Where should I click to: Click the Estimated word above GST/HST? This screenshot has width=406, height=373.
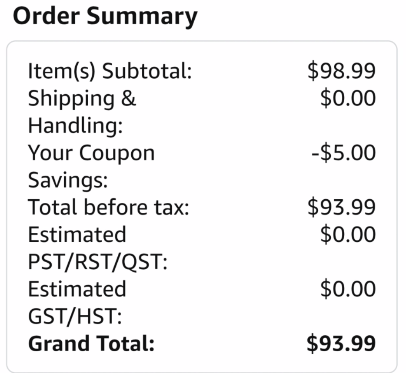(x=77, y=289)
